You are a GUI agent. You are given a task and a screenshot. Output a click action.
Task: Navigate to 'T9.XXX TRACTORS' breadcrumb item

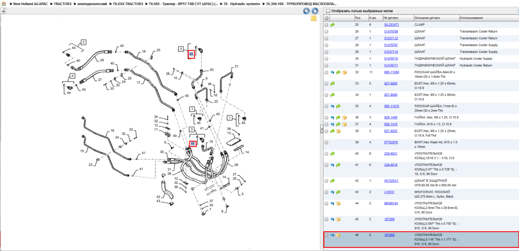point(128,4)
